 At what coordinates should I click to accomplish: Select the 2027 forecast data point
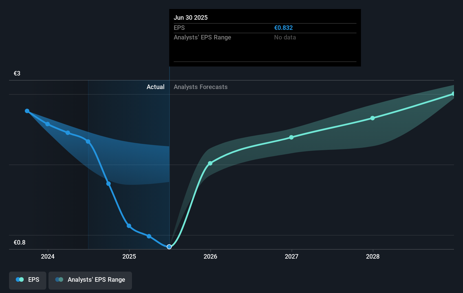(291, 137)
